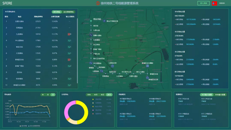Screen dimensions: 231x130
Task: Click the 181703kWh annual traction value
Action: click(x=191, y=19)
